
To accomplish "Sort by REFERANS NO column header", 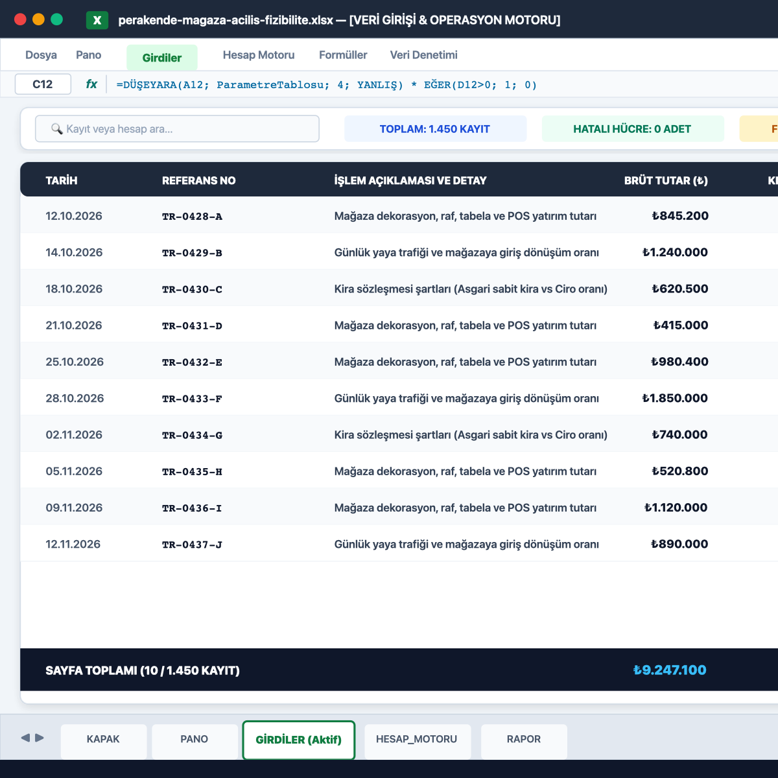I will coord(199,180).
